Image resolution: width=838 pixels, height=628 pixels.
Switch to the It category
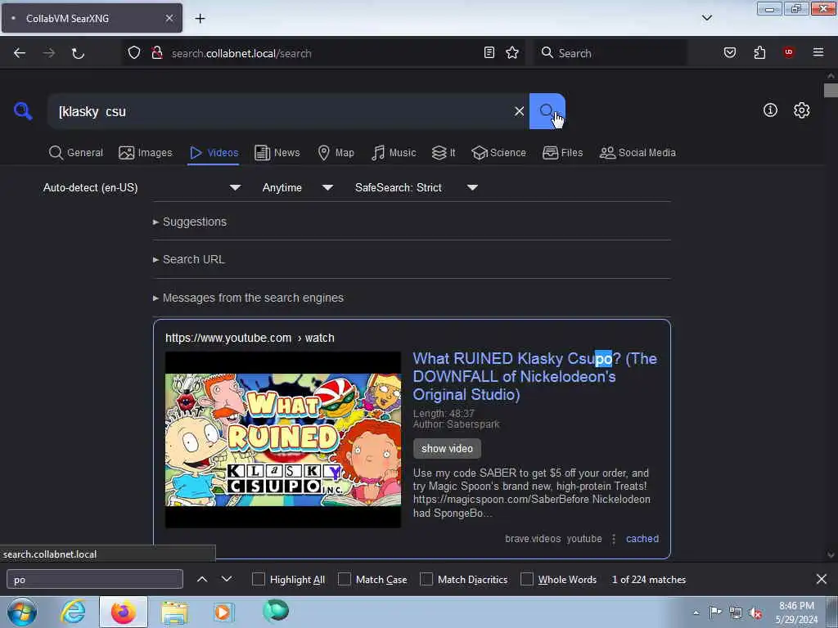point(444,153)
